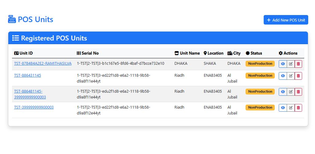
Task: View details of unit TST-886431145
Action: (283, 76)
